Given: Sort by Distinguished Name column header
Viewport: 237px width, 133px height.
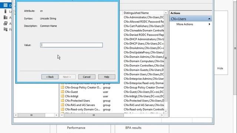Looking at the screenshot, I should point(136,13).
